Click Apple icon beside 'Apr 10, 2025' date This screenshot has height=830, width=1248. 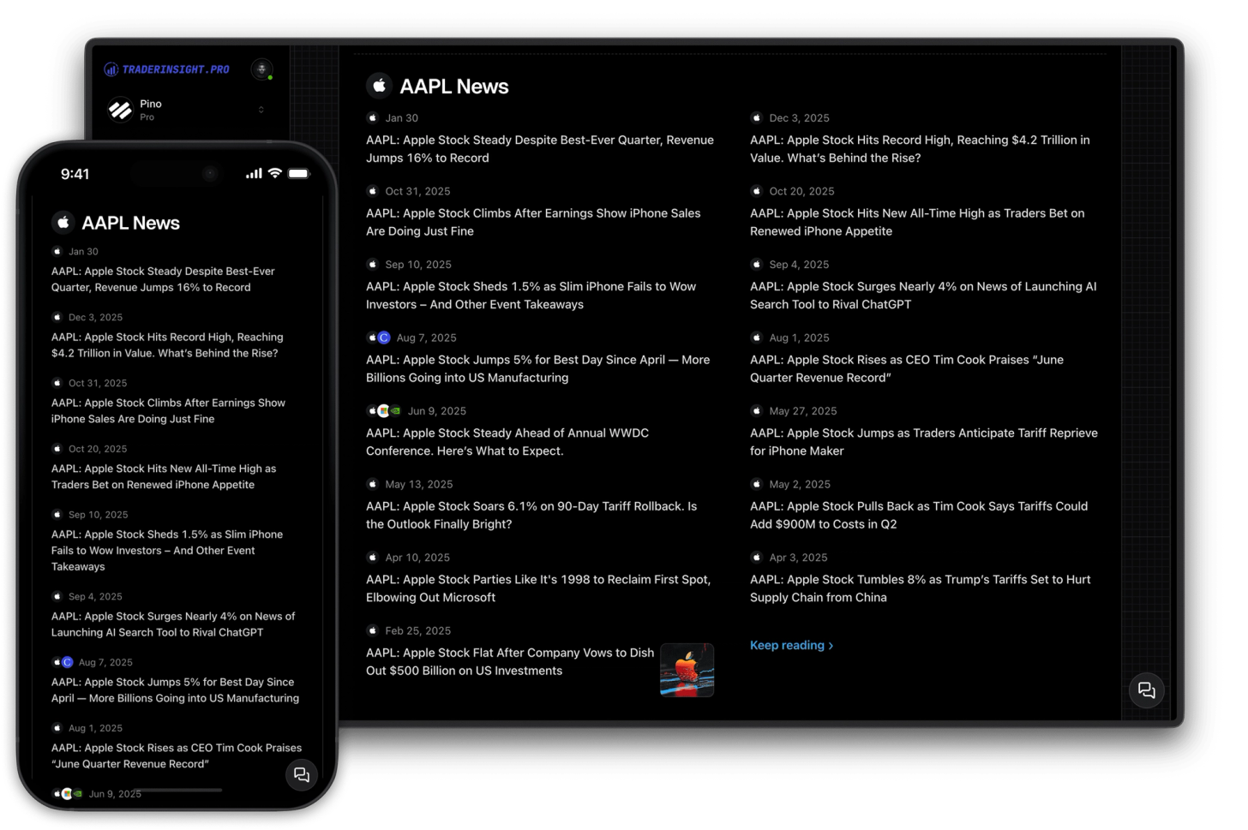(373, 558)
